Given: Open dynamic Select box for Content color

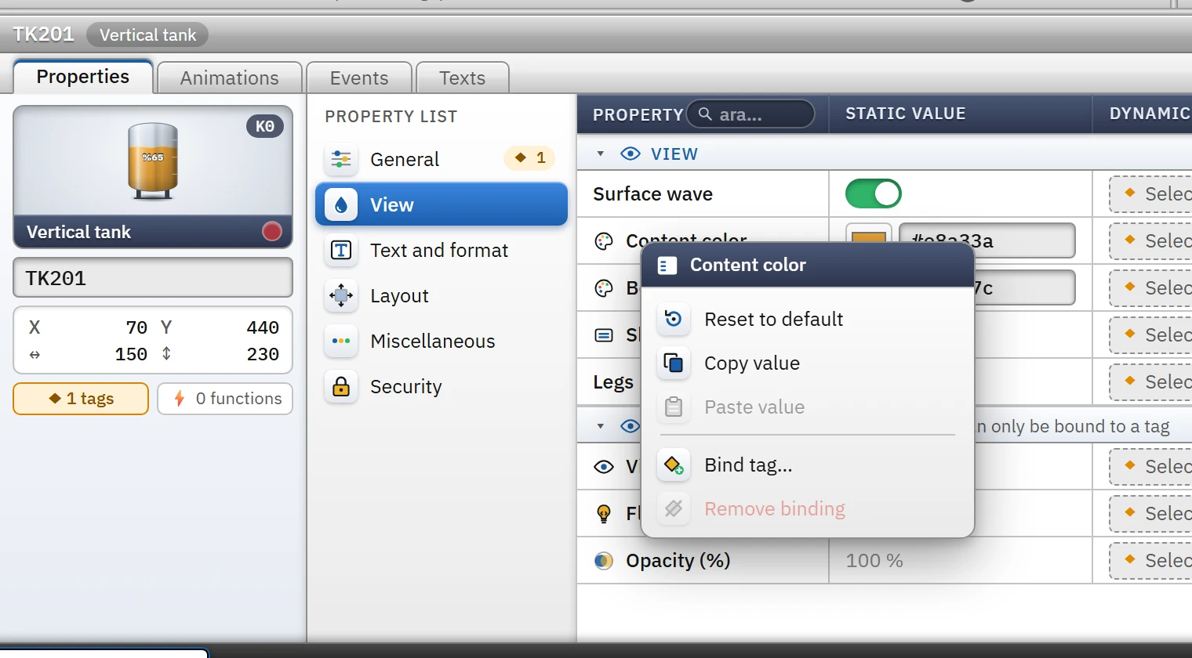Looking at the screenshot, I should 1150,240.
